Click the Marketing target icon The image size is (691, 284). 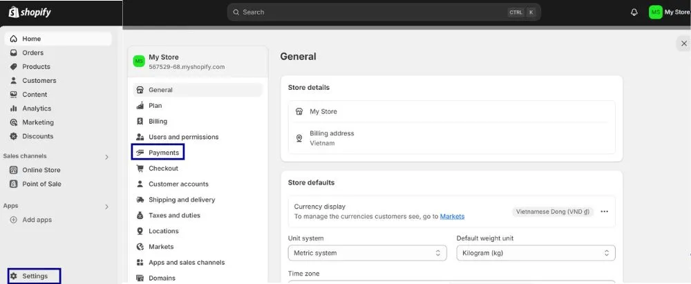click(14, 122)
